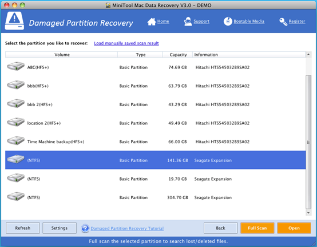Click the 66.00 GB capacity cell
Viewport: 317px width, 247px height.
point(177,142)
